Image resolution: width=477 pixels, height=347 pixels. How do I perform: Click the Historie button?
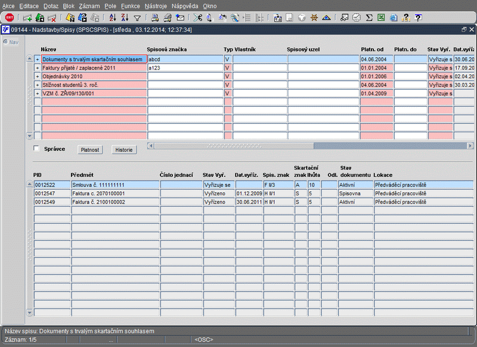coord(124,149)
